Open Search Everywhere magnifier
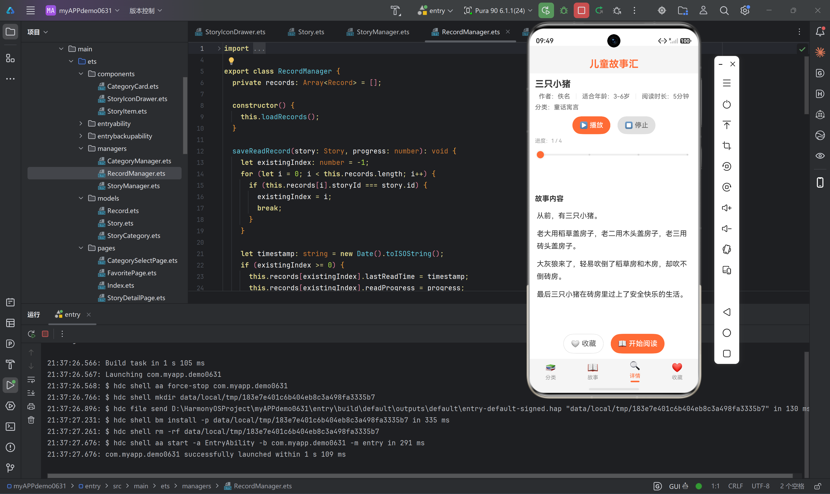Screen dimensions: 830x494 pos(724,11)
